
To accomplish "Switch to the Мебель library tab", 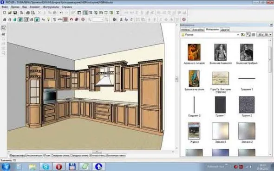I will 185,30.
